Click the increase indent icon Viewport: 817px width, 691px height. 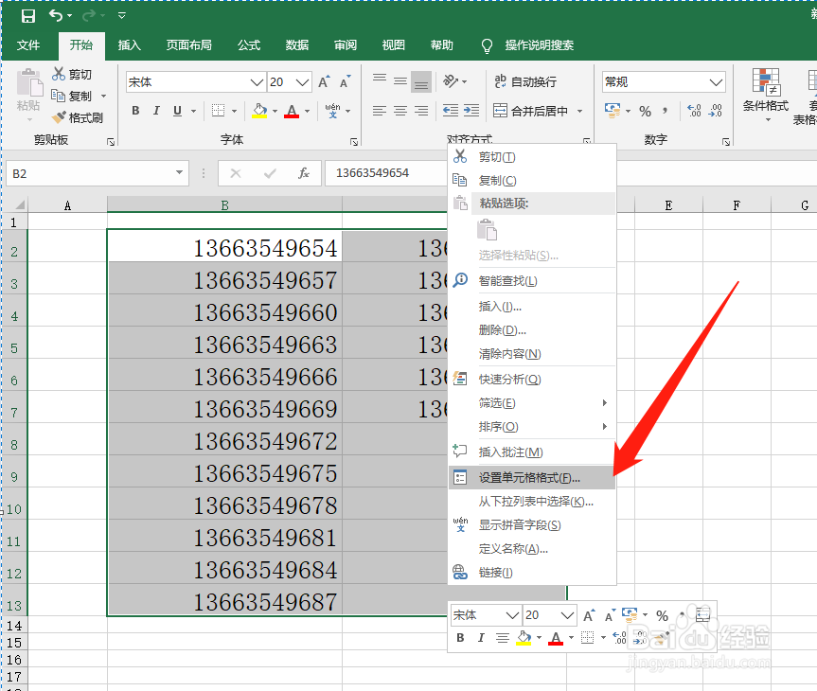(x=471, y=111)
